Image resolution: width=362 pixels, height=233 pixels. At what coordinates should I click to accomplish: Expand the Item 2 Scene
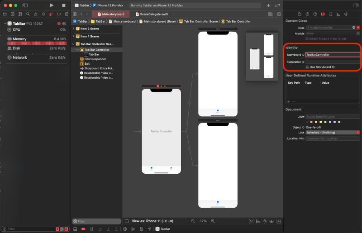(74, 29)
